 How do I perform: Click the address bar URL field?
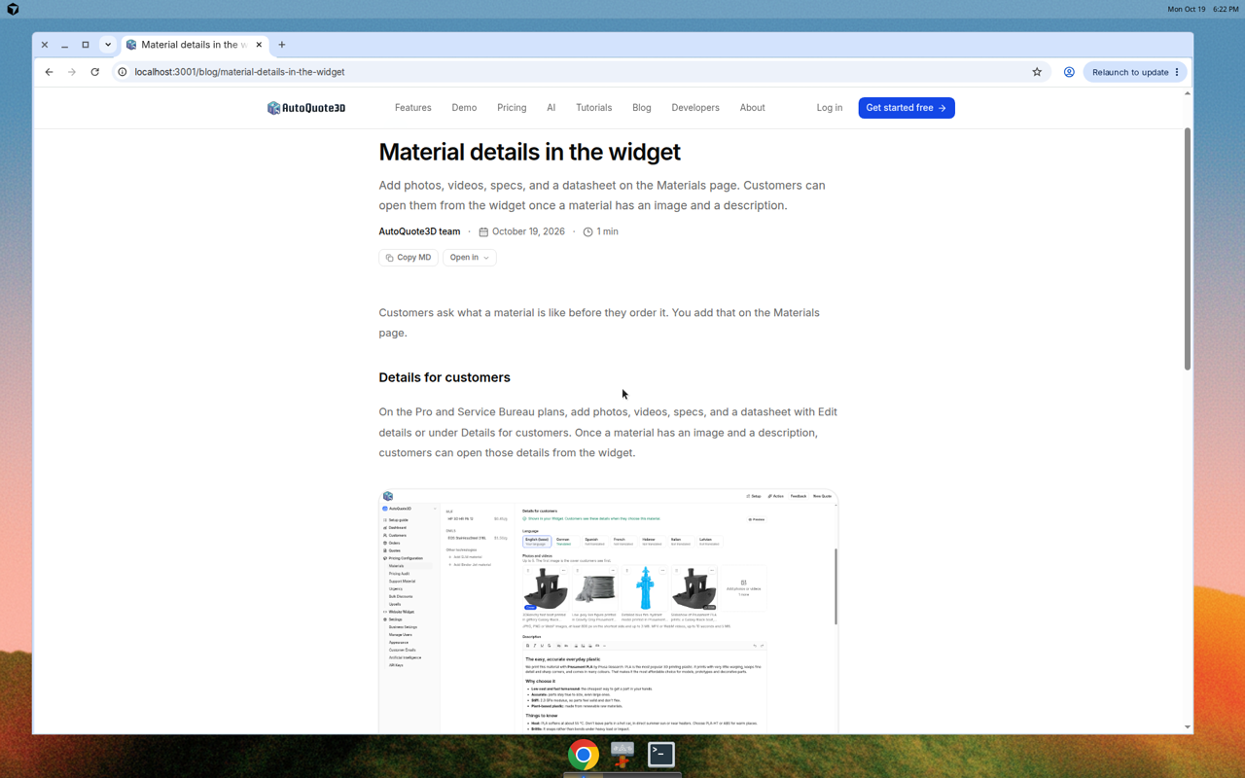coord(579,72)
